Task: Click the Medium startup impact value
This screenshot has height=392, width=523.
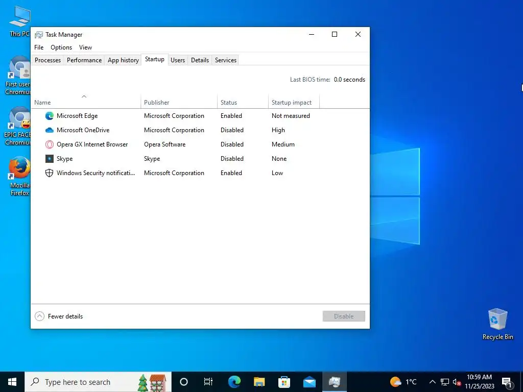Action: coord(283,144)
